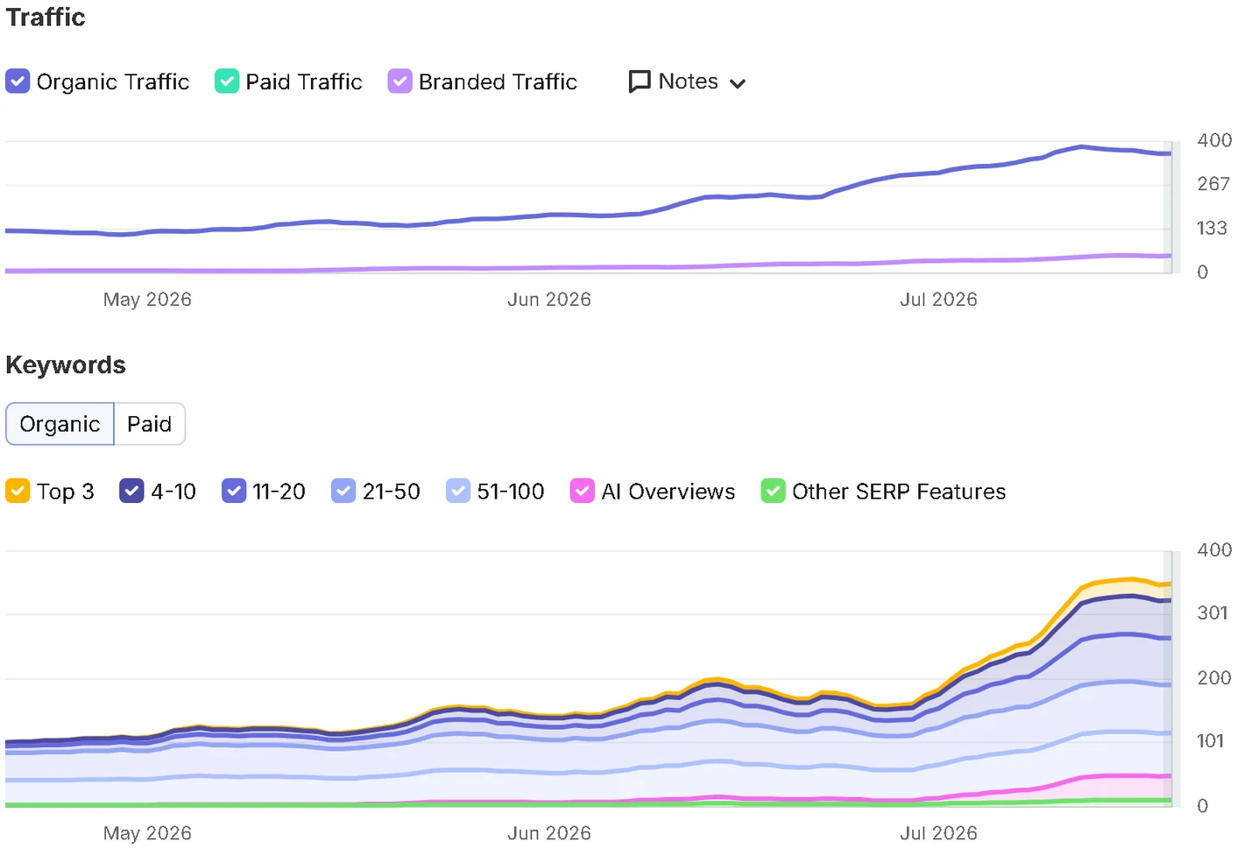Click the 267 value on Traffic axis

coord(1213,184)
